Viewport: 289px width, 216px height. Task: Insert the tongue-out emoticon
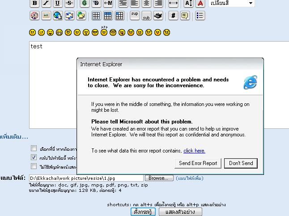122,33
